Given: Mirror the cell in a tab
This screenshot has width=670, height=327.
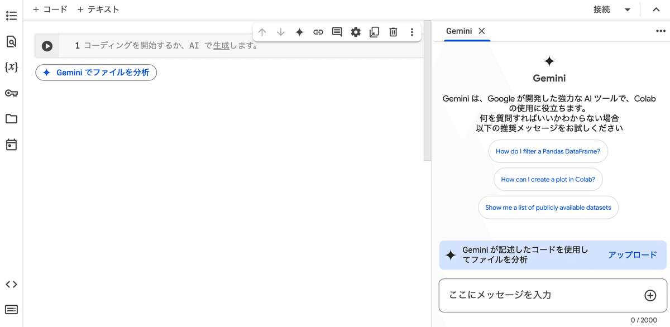Looking at the screenshot, I should click(374, 32).
